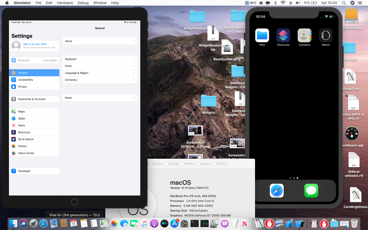
Task: Open App Store from macOS Dock
Action: [x=174, y=224]
